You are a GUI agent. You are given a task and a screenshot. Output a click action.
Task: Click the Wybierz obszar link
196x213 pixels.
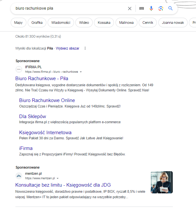click(68, 48)
